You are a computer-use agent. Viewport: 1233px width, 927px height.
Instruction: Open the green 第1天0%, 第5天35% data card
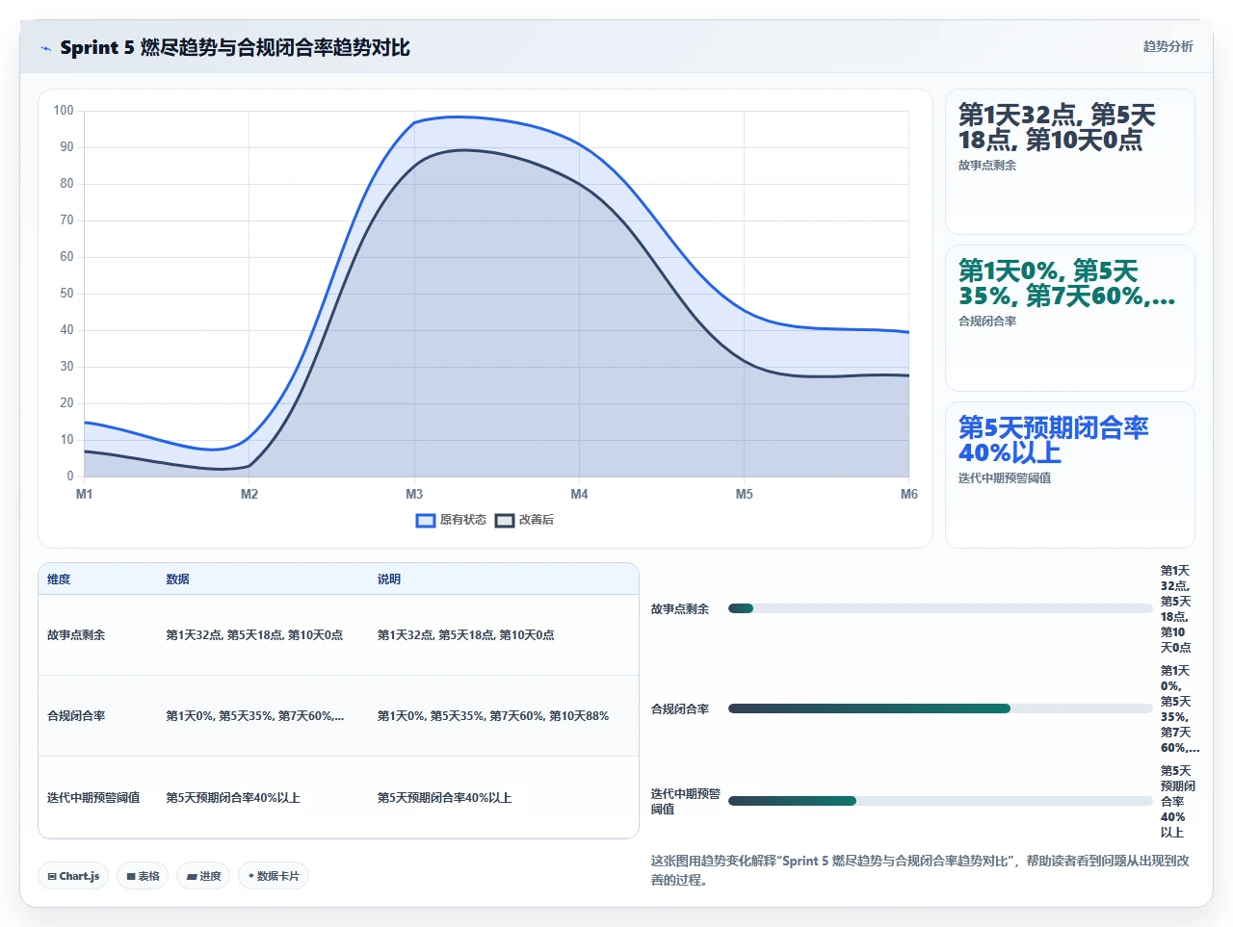click(x=1070, y=318)
